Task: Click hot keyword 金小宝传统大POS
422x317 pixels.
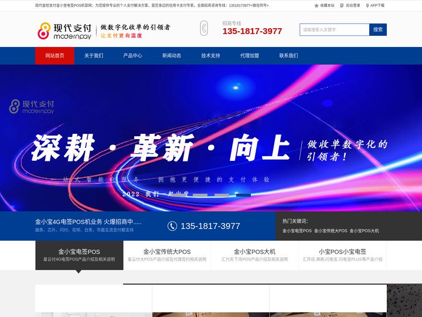Action: click(x=331, y=231)
